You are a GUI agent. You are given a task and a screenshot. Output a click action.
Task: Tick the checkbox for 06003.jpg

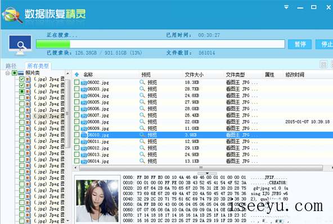[76, 88]
